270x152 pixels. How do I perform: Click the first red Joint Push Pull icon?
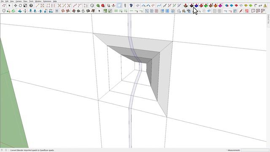pyautogui.click(x=186, y=5)
